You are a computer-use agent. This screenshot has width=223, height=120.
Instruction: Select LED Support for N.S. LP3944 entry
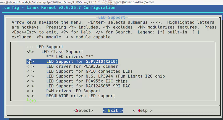(x=105, y=76)
